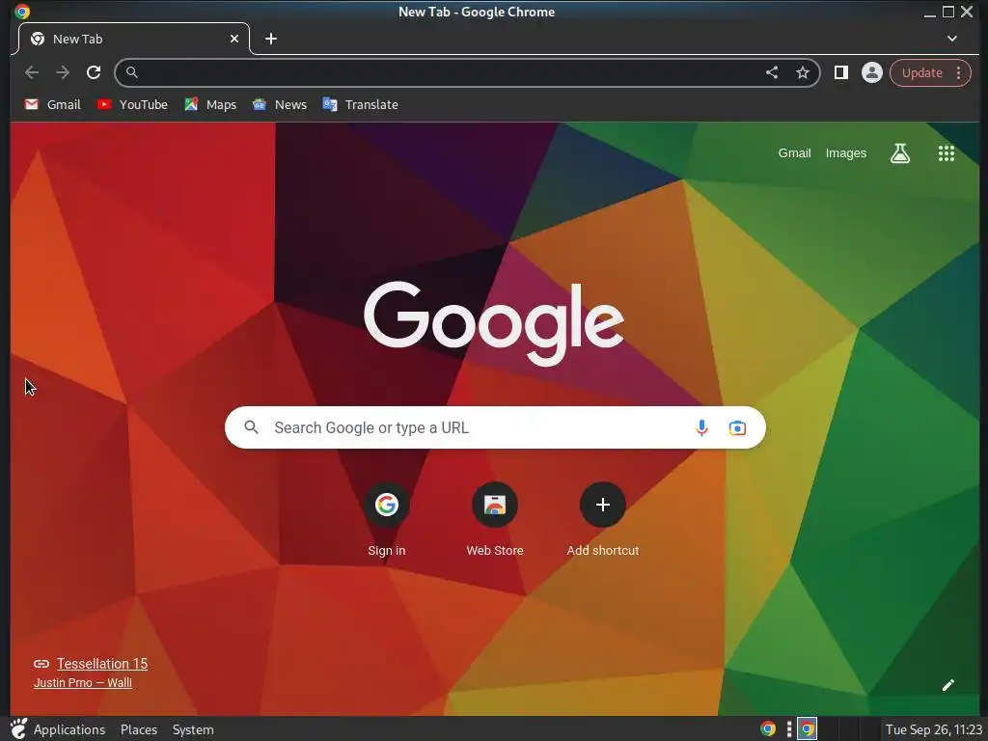
Task: Click the Chrome tray icon in panel
Action: (x=767, y=729)
